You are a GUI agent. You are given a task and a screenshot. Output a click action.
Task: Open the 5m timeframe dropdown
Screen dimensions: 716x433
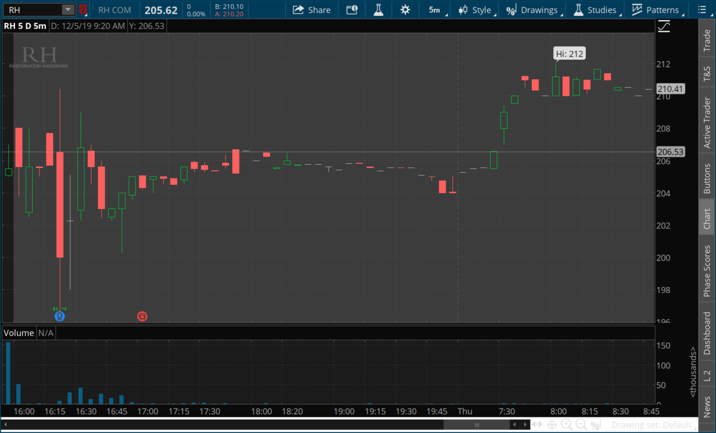(438, 10)
